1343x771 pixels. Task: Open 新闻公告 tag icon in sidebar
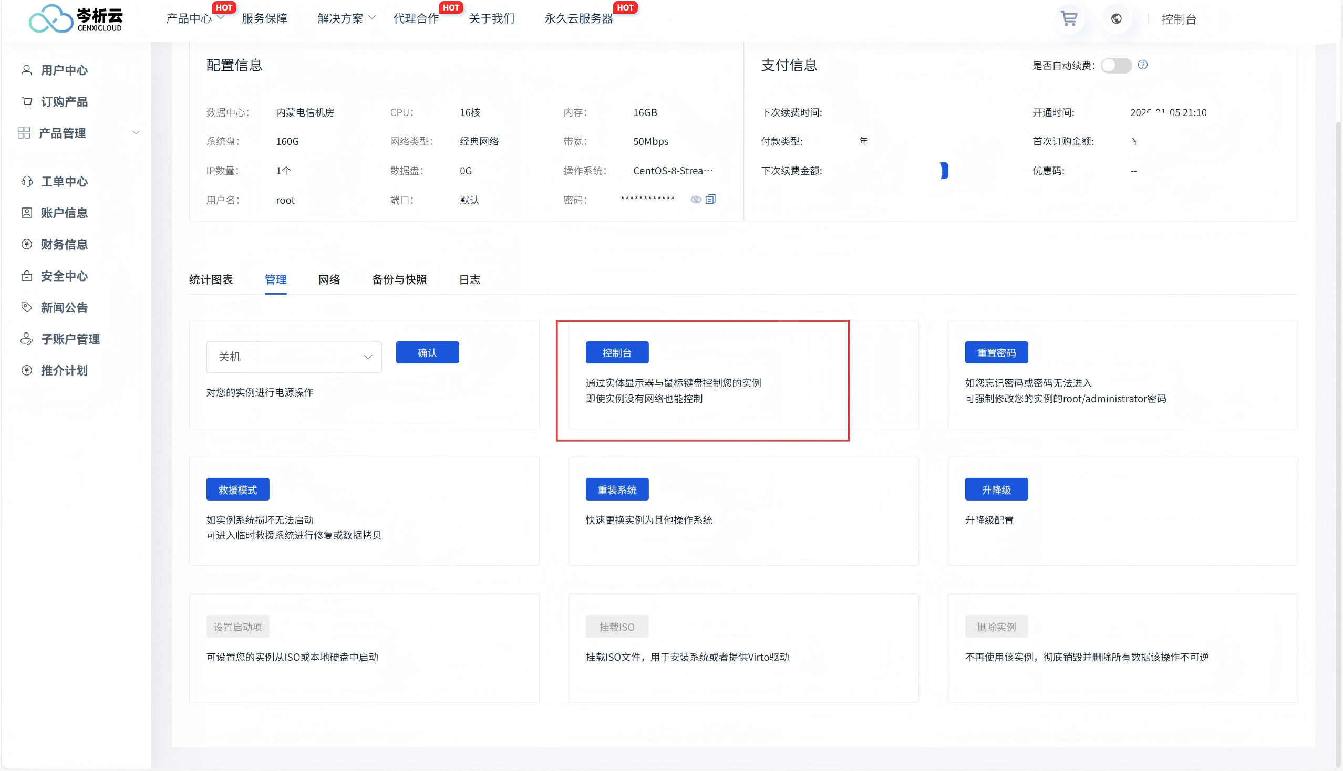26,307
